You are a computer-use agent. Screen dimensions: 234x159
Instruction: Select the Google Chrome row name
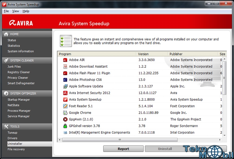coord(80,113)
